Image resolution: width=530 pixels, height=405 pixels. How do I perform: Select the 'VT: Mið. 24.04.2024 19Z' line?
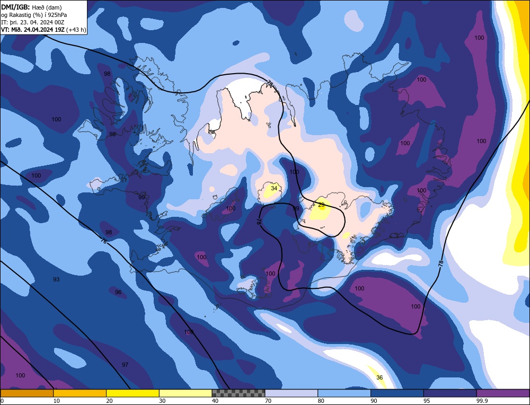(x=33, y=30)
